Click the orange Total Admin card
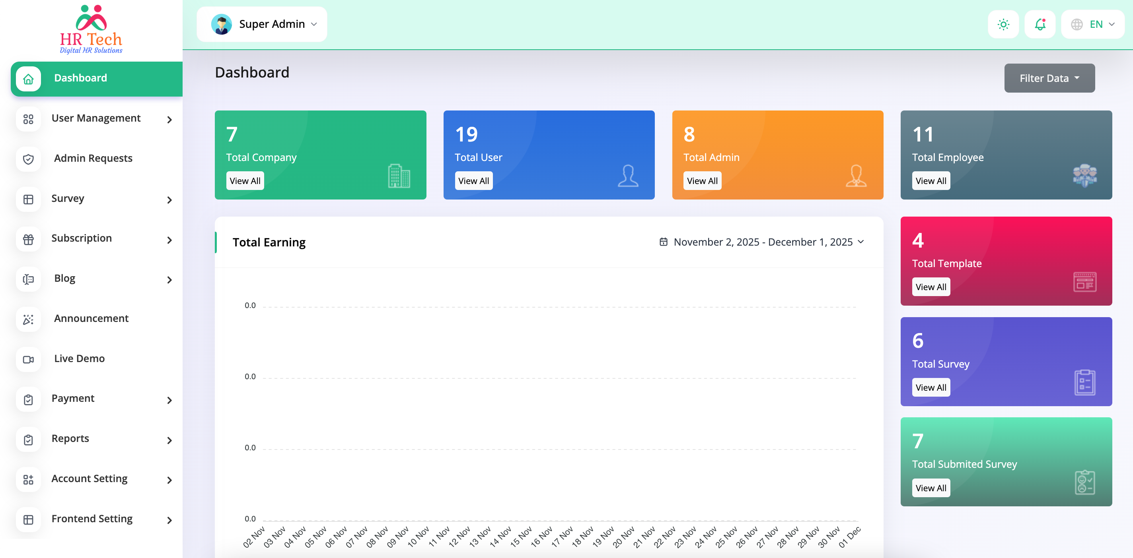The image size is (1133, 558). pyautogui.click(x=777, y=145)
